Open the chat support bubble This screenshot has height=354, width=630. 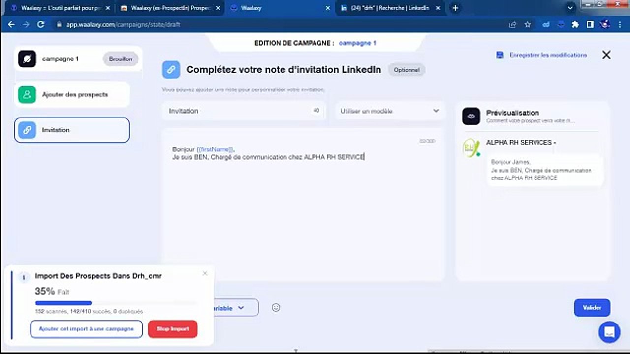(609, 332)
